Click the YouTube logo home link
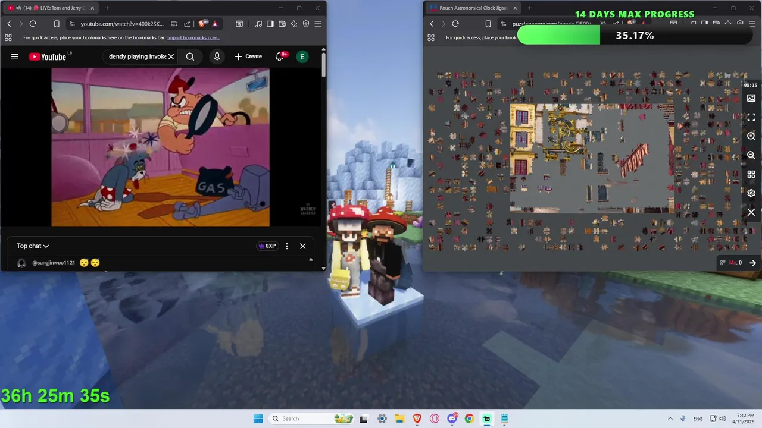Screen dimensions: 762x428 pos(48,56)
